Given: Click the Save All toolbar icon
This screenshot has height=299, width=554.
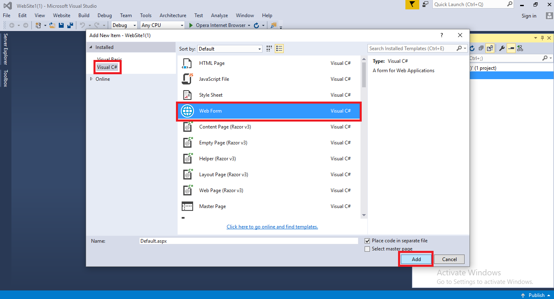Looking at the screenshot, I should click(x=69, y=25).
